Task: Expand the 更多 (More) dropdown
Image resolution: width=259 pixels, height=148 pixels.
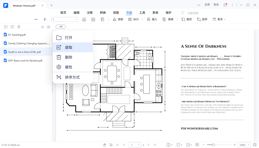Action: tap(219, 19)
